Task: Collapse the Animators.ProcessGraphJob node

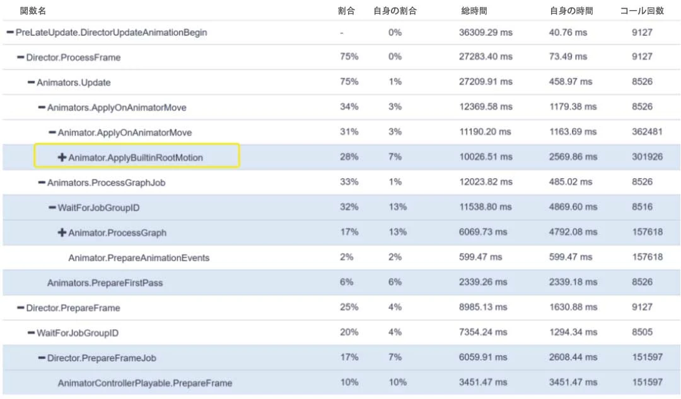Action: point(42,183)
